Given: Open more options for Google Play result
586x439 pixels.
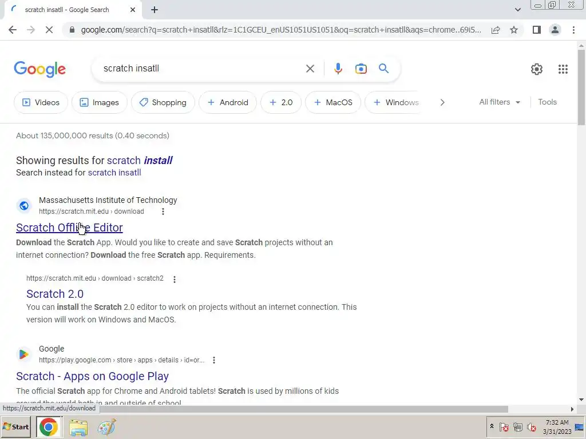Looking at the screenshot, I should coord(214,360).
